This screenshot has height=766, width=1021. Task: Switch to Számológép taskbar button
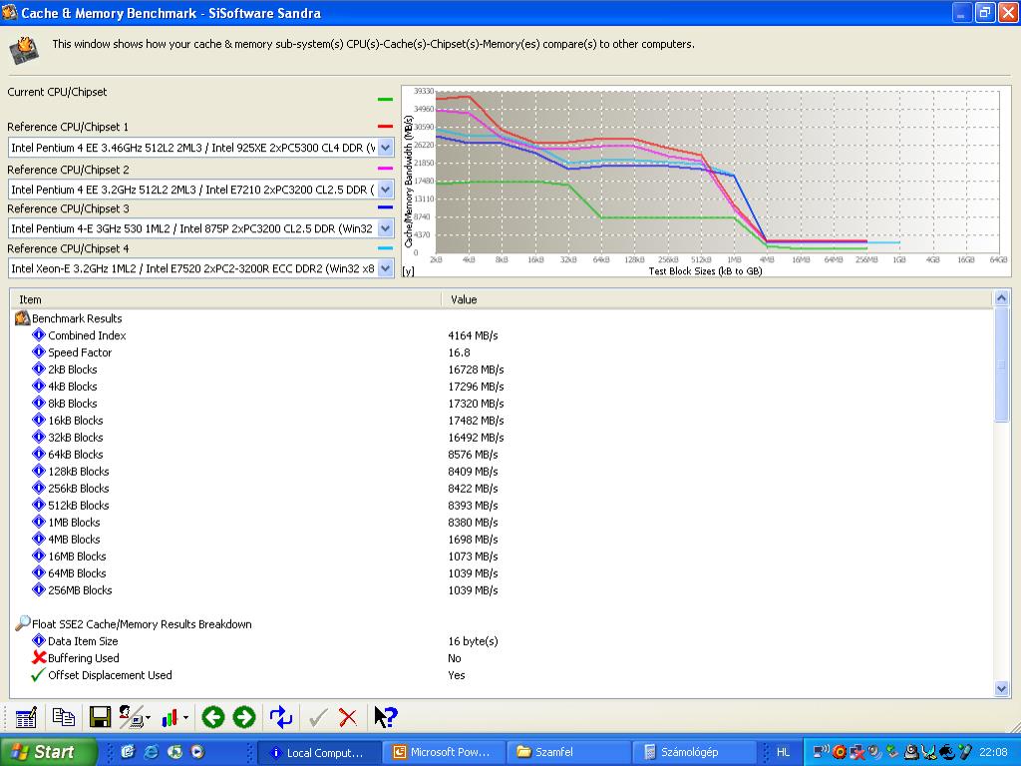693,752
